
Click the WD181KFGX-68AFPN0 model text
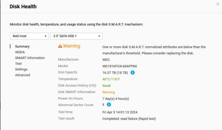tap(120, 66)
